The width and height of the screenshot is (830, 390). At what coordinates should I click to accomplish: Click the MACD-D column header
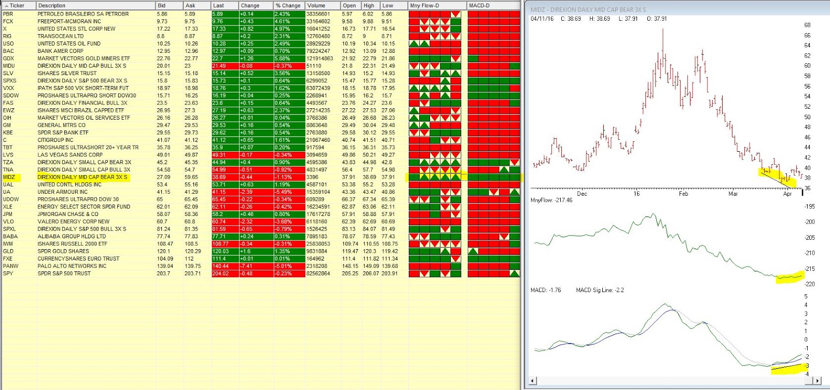pos(493,6)
